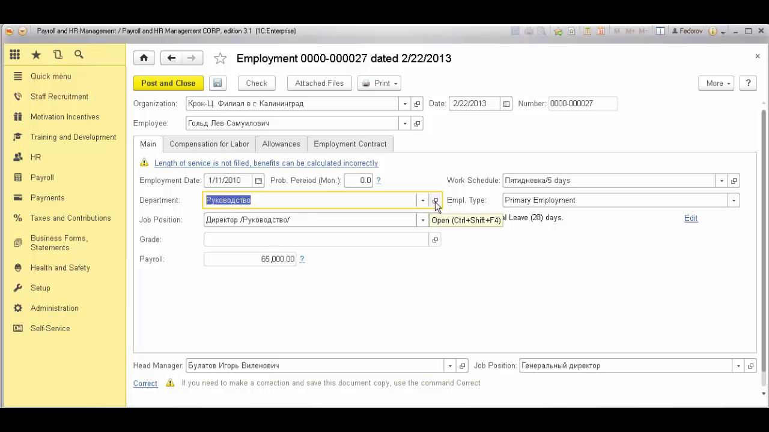
Task: Show help for Prob. Period field
Action: click(378, 181)
